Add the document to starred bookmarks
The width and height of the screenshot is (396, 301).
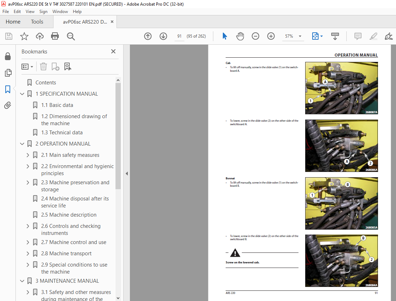click(x=24, y=36)
